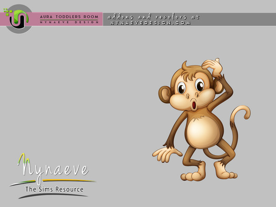The image size is (276, 207).
Task: Select the Aura Toddlers Room title text
Action: (x=69, y=17)
